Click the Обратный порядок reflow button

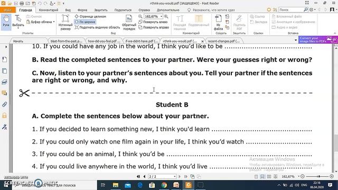pyautogui.click(x=129, y=22)
